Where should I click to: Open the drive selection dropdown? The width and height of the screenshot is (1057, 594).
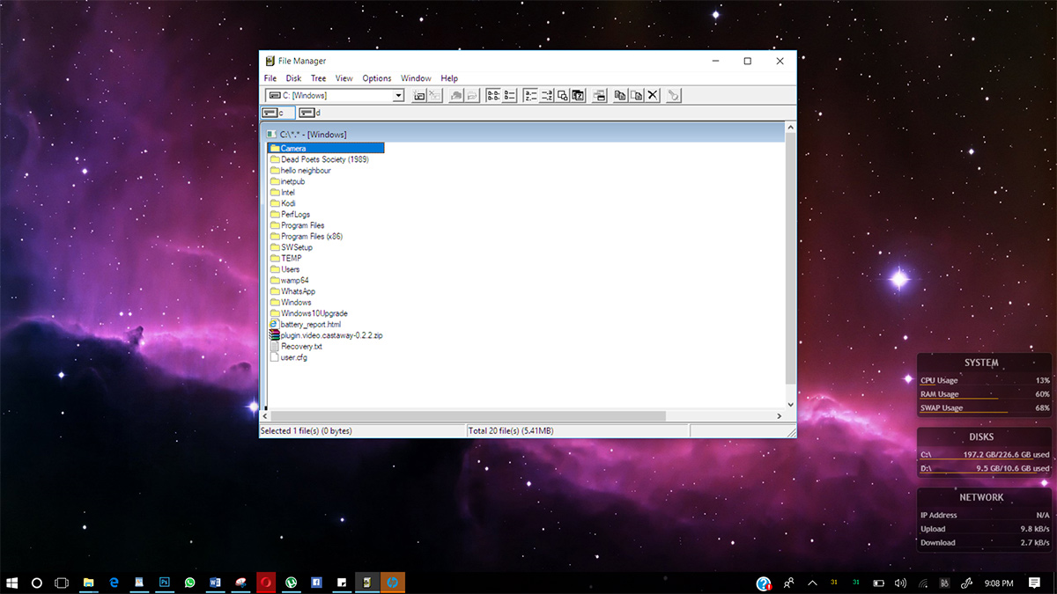click(x=398, y=95)
